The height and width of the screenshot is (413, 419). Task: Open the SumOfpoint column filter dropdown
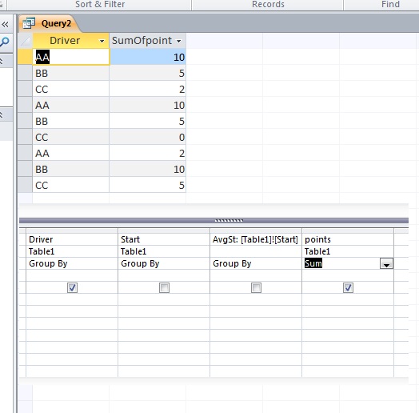tap(179, 41)
